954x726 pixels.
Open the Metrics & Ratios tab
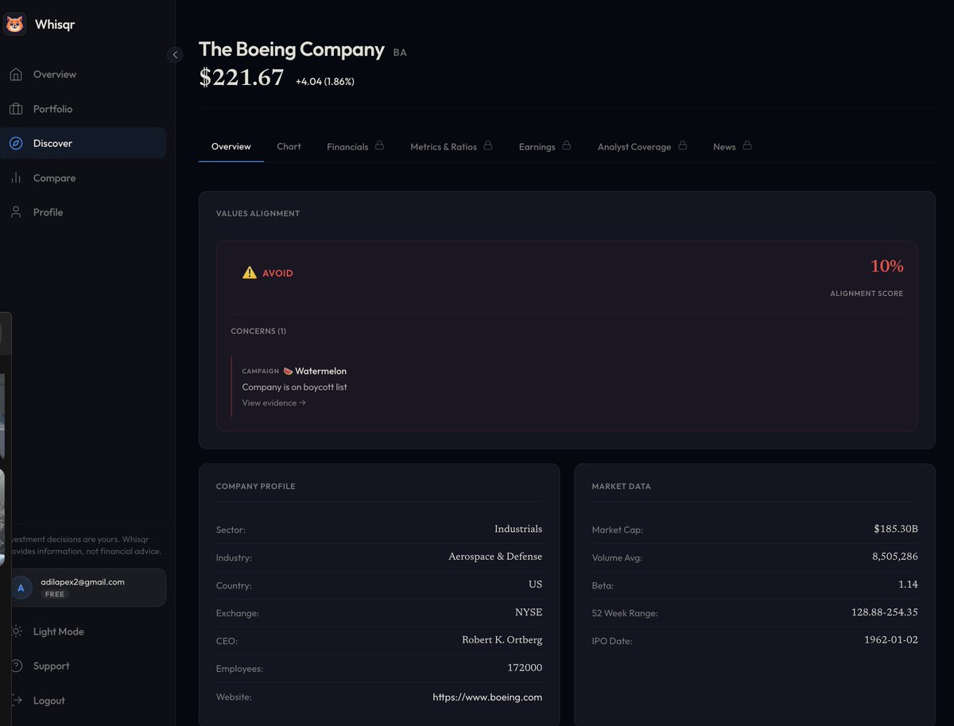click(x=452, y=146)
